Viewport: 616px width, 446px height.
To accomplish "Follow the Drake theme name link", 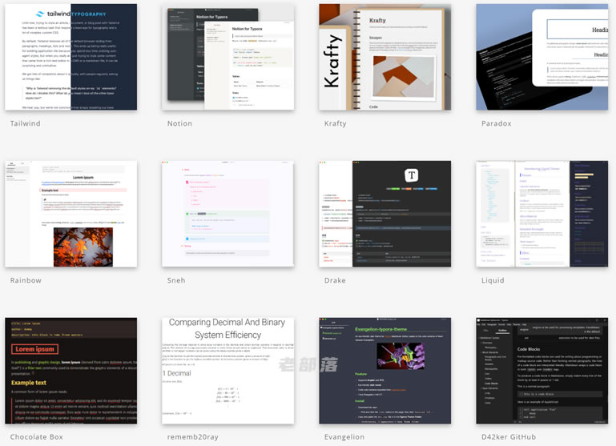I will coord(335,280).
